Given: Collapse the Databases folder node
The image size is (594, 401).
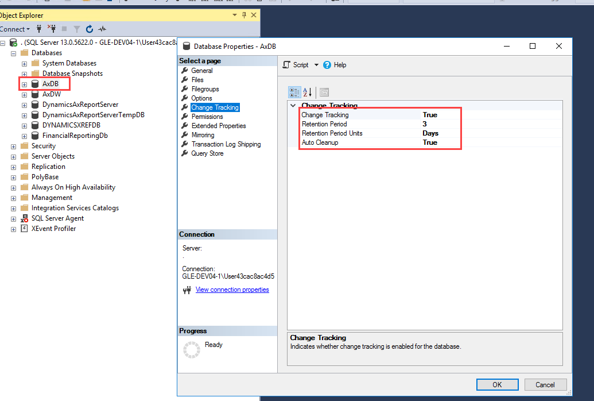Looking at the screenshot, I should (x=13, y=53).
